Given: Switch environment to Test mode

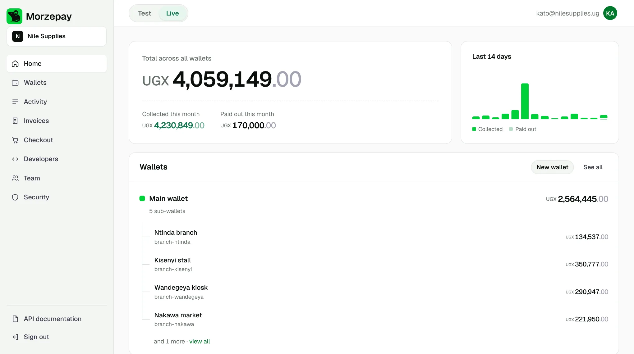Looking at the screenshot, I should [x=145, y=13].
